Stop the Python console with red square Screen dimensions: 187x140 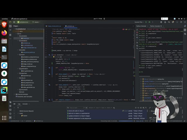pyautogui.click(x=137, y=32)
